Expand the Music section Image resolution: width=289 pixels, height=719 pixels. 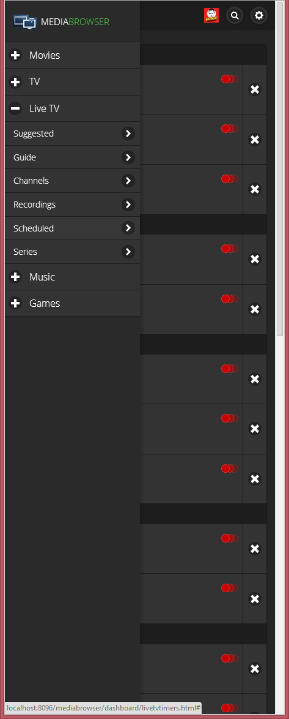point(72,277)
